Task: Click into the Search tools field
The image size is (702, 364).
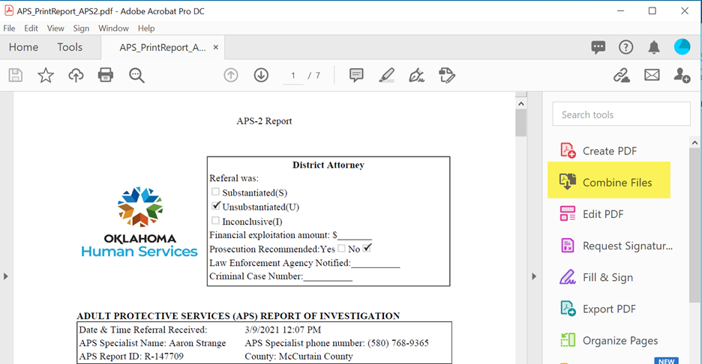Action: pos(622,114)
